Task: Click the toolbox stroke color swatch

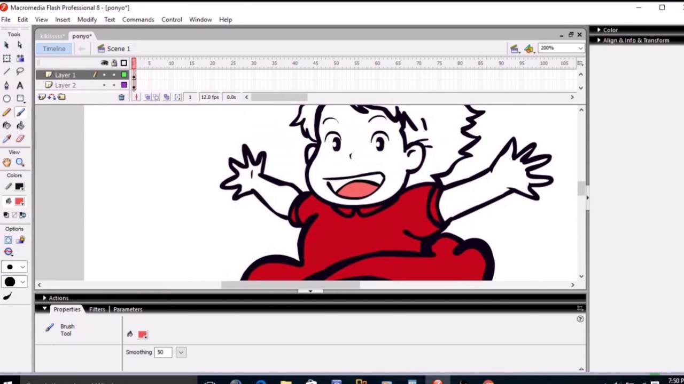Action: [19, 187]
